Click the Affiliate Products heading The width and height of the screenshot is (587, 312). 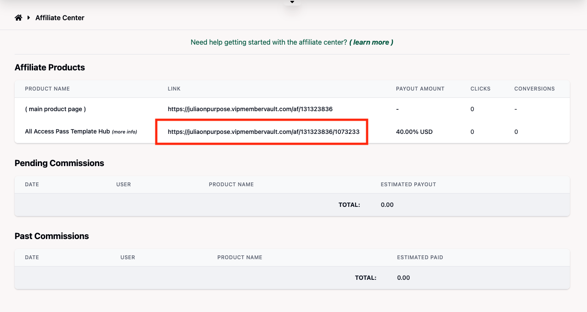coord(50,67)
